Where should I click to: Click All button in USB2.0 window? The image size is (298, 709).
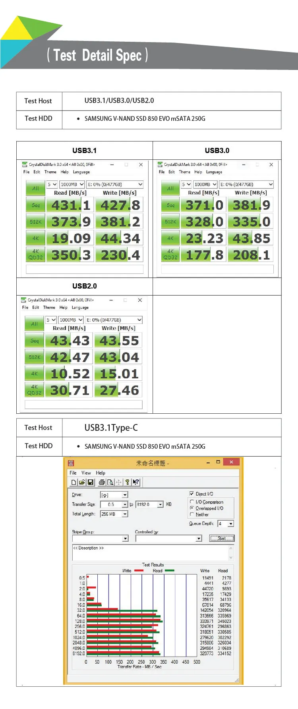pyautogui.click(x=34, y=324)
